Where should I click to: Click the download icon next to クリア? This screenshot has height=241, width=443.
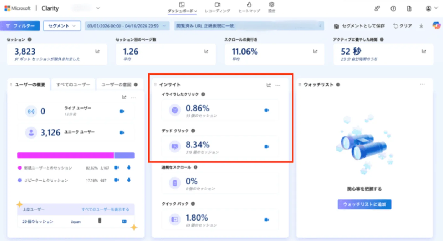click(421, 26)
